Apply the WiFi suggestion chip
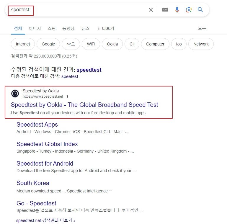This screenshot has height=224, width=227. 91,44
